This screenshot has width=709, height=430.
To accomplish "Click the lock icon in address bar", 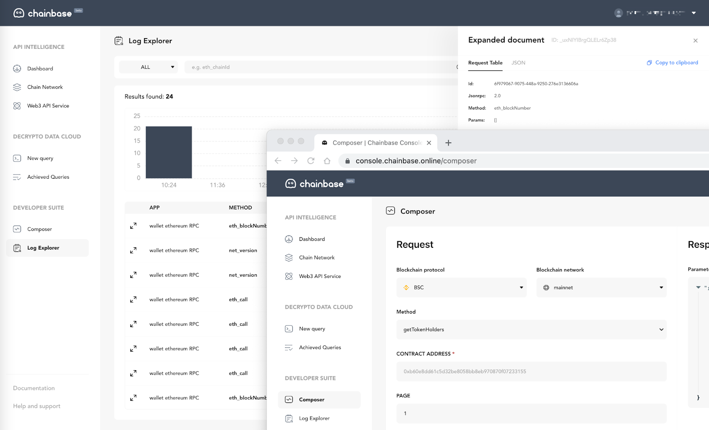I will click(x=347, y=161).
